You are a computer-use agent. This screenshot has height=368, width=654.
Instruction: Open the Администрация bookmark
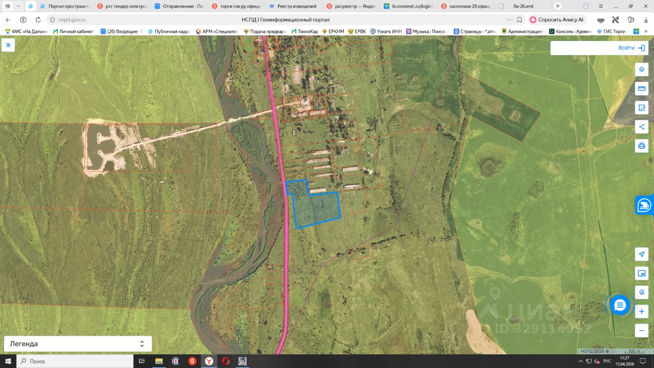(x=522, y=31)
